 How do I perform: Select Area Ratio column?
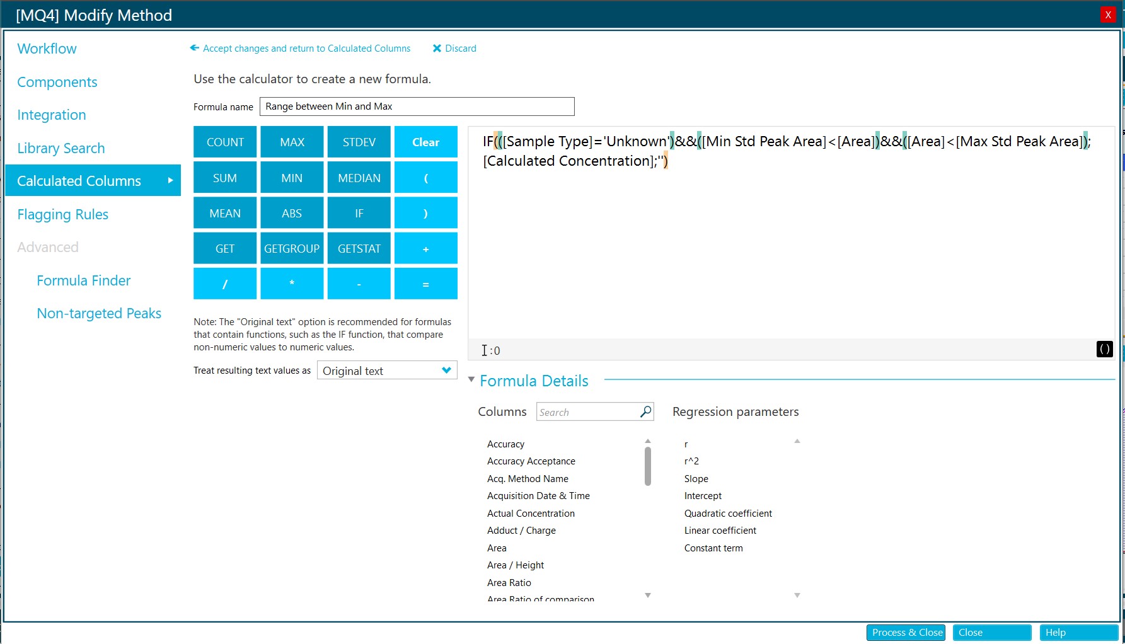tap(509, 583)
